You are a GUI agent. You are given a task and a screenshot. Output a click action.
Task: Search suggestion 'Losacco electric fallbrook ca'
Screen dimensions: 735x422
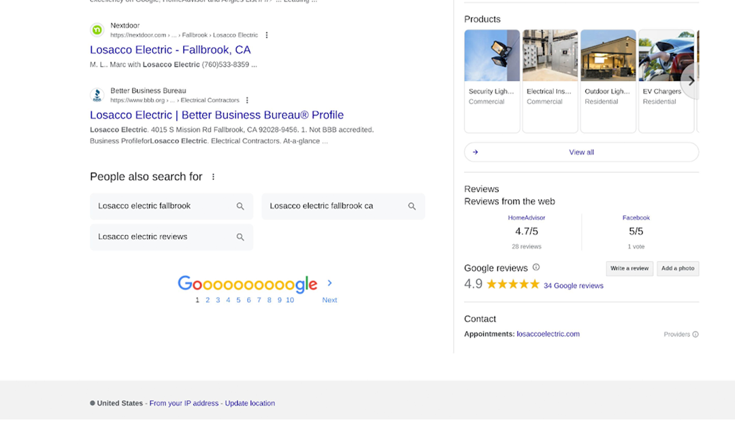tap(343, 206)
